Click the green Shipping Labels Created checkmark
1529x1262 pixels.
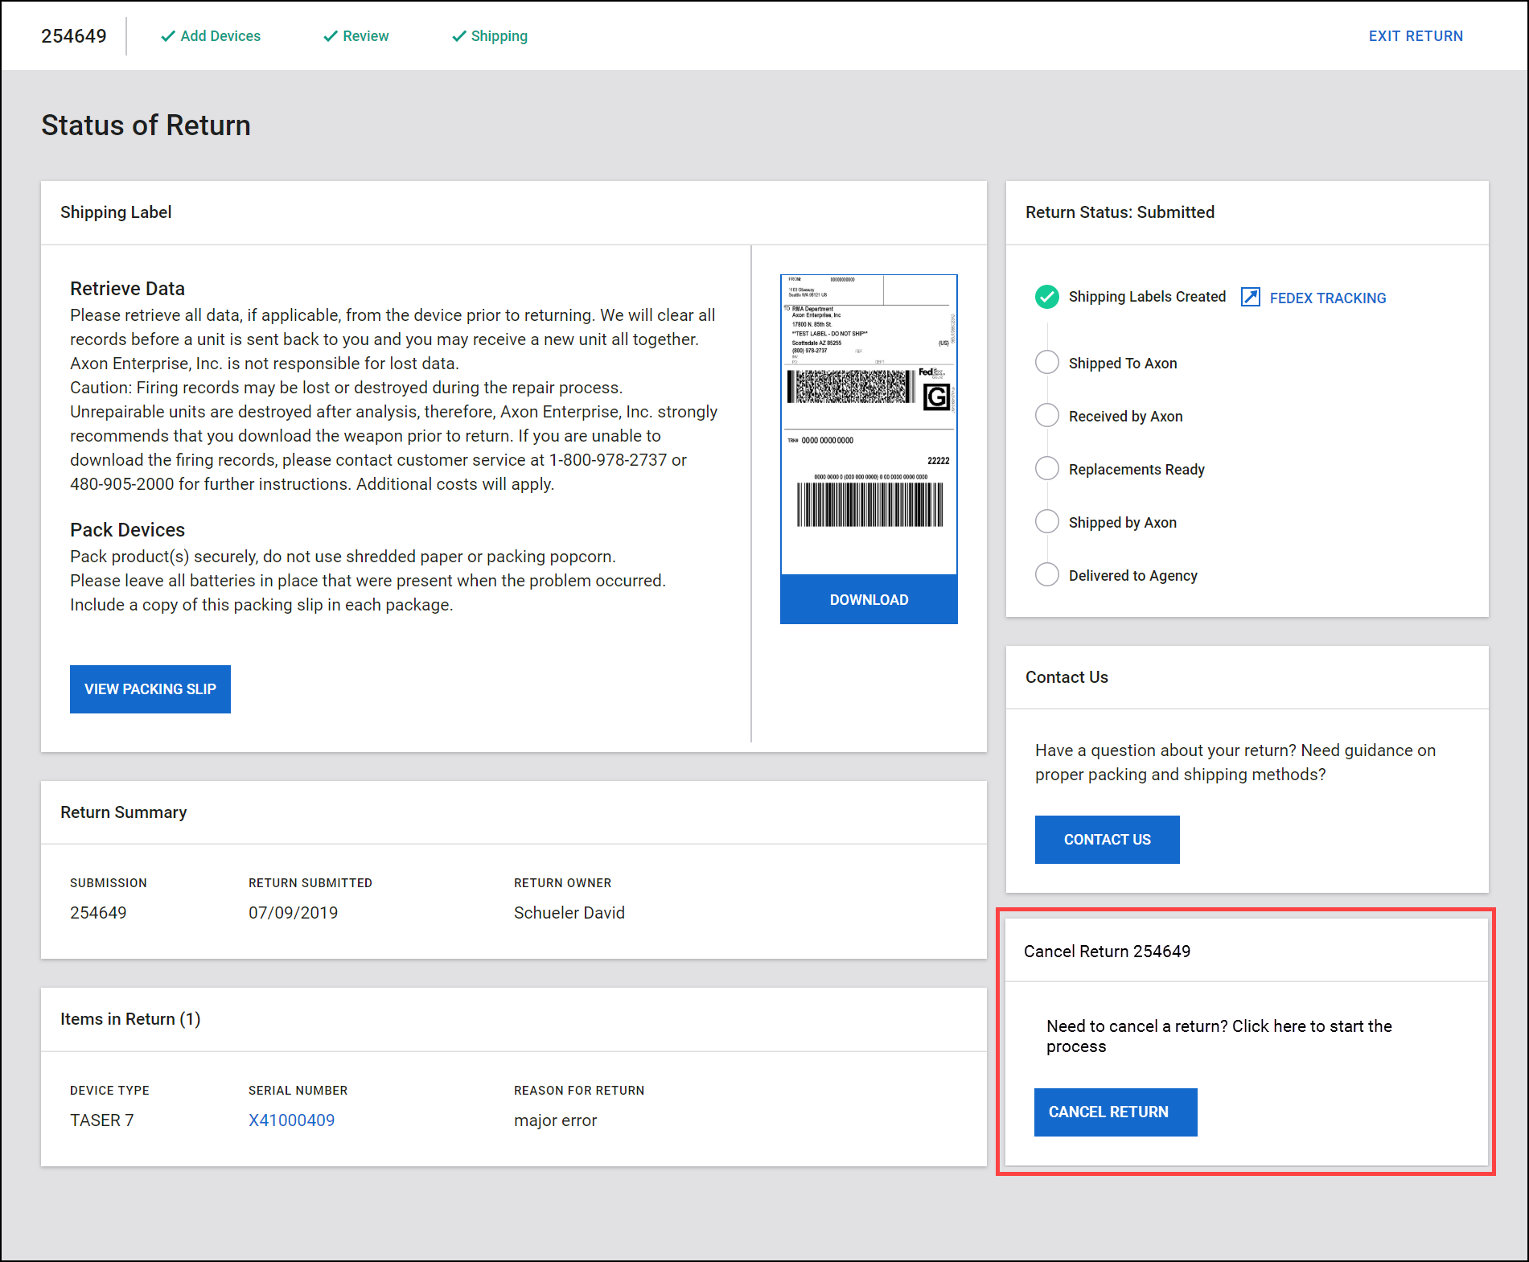(1046, 297)
